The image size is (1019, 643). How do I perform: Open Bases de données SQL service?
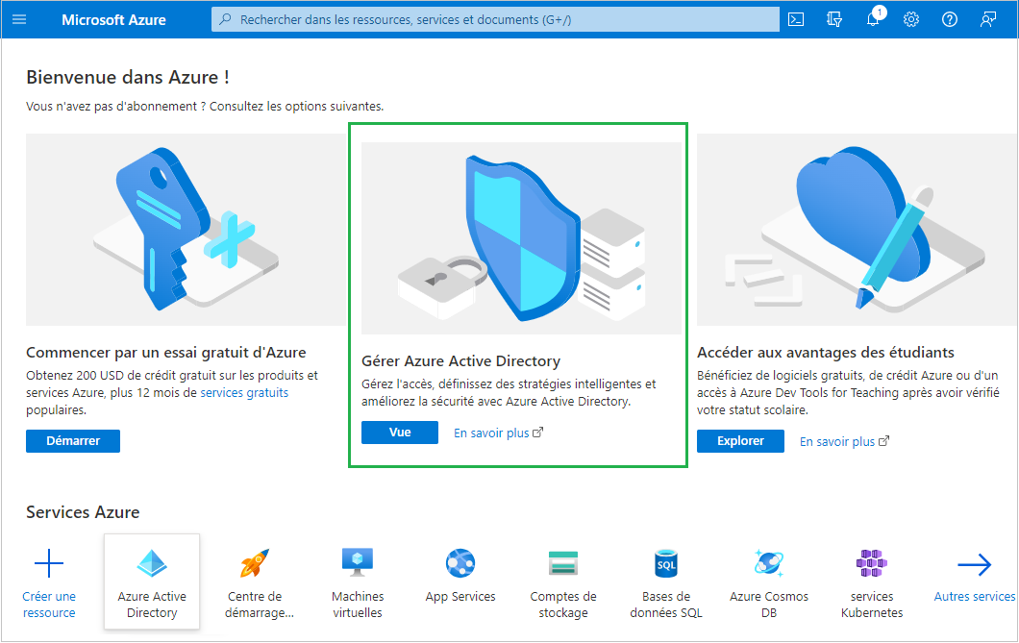(x=666, y=581)
